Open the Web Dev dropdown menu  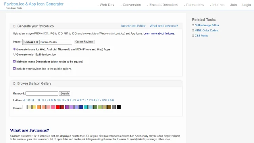106,5
